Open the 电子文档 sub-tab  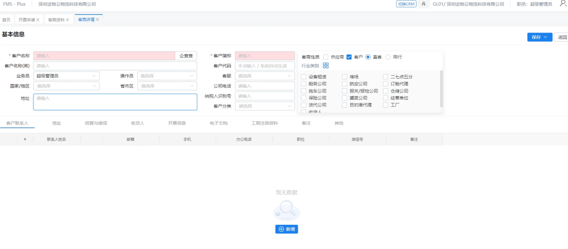coord(218,123)
